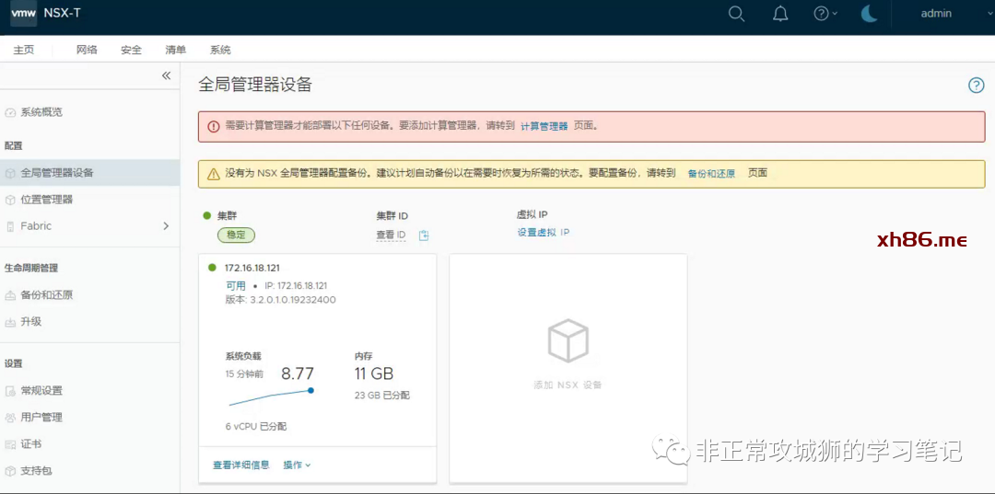Screen dimensions: 995x494
Task: Click the 添加 NSX 设备 cube icon
Action: 568,341
